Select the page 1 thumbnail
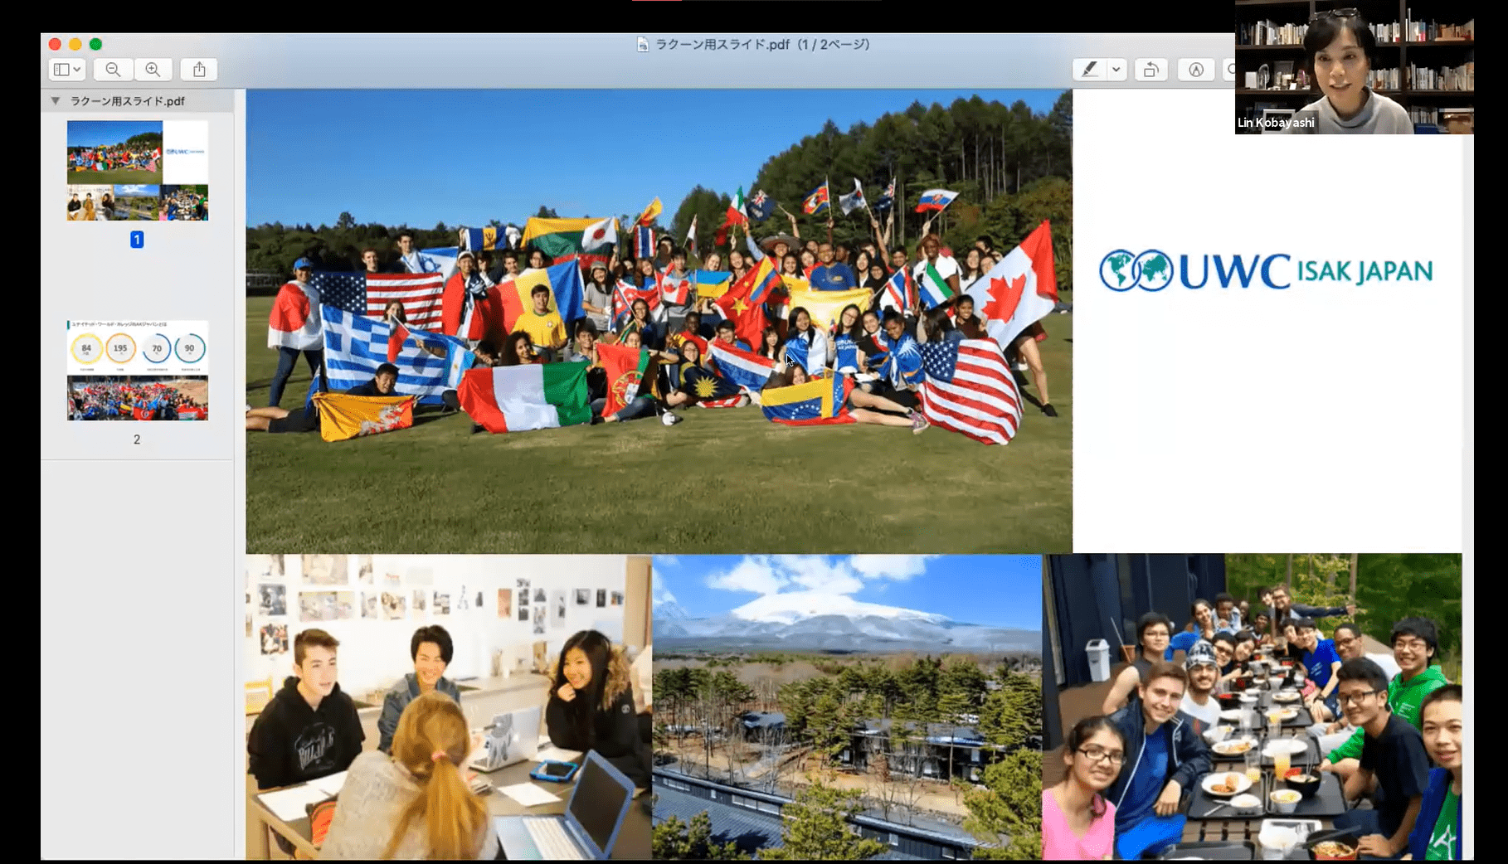This screenshot has width=1508, height=864. (x=138, y=170)
